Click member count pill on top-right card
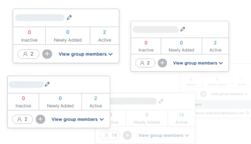 [x=145, y=63]
